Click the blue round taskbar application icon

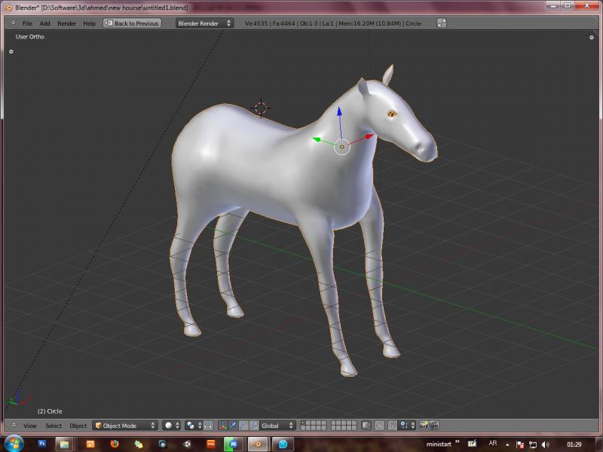[283, 444]
